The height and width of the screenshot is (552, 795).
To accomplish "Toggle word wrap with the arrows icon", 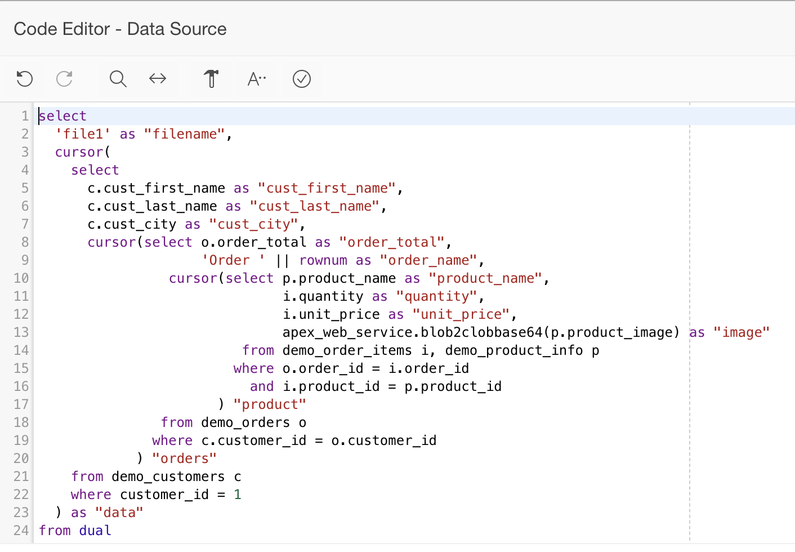I will (158, 79).
